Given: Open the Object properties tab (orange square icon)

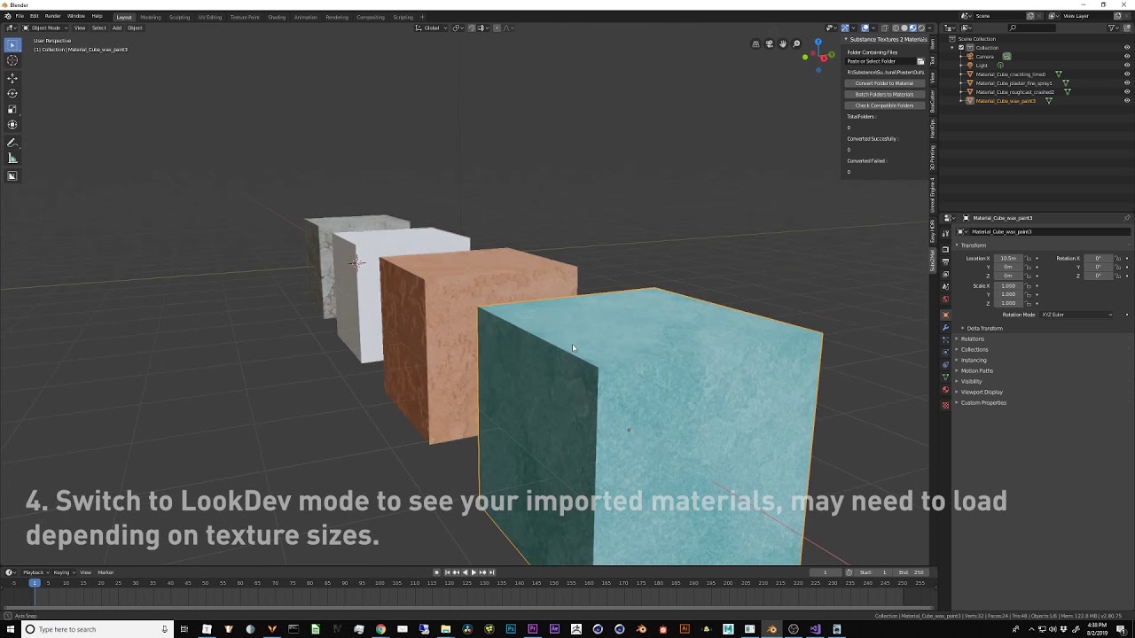Looking at the screenshot, I should pos(945,315).
